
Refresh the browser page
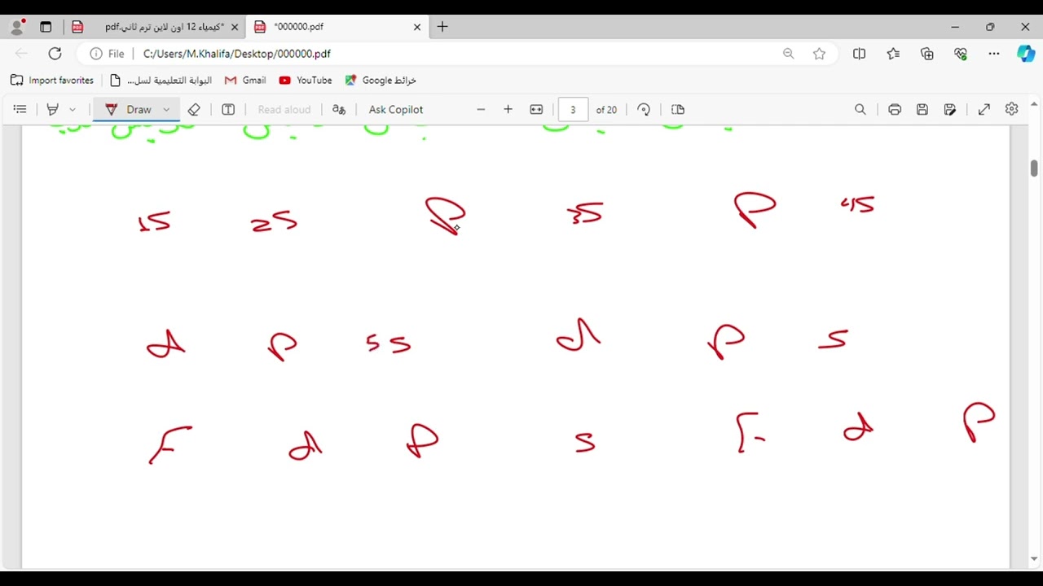coord(55,54)
